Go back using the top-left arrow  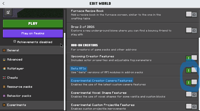(3, 3)
